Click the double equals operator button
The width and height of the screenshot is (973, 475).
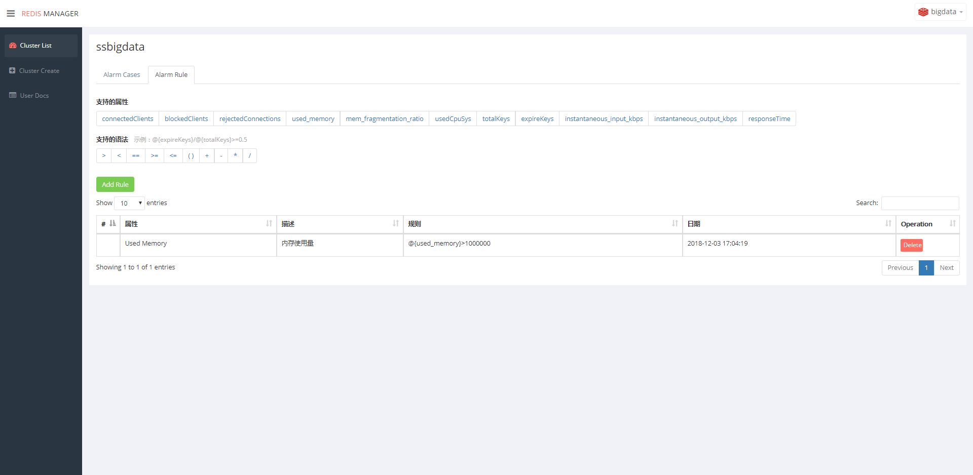tap(136, 156)
